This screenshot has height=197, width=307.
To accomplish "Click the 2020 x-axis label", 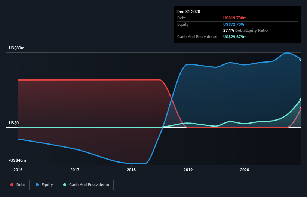I will 245,170.
